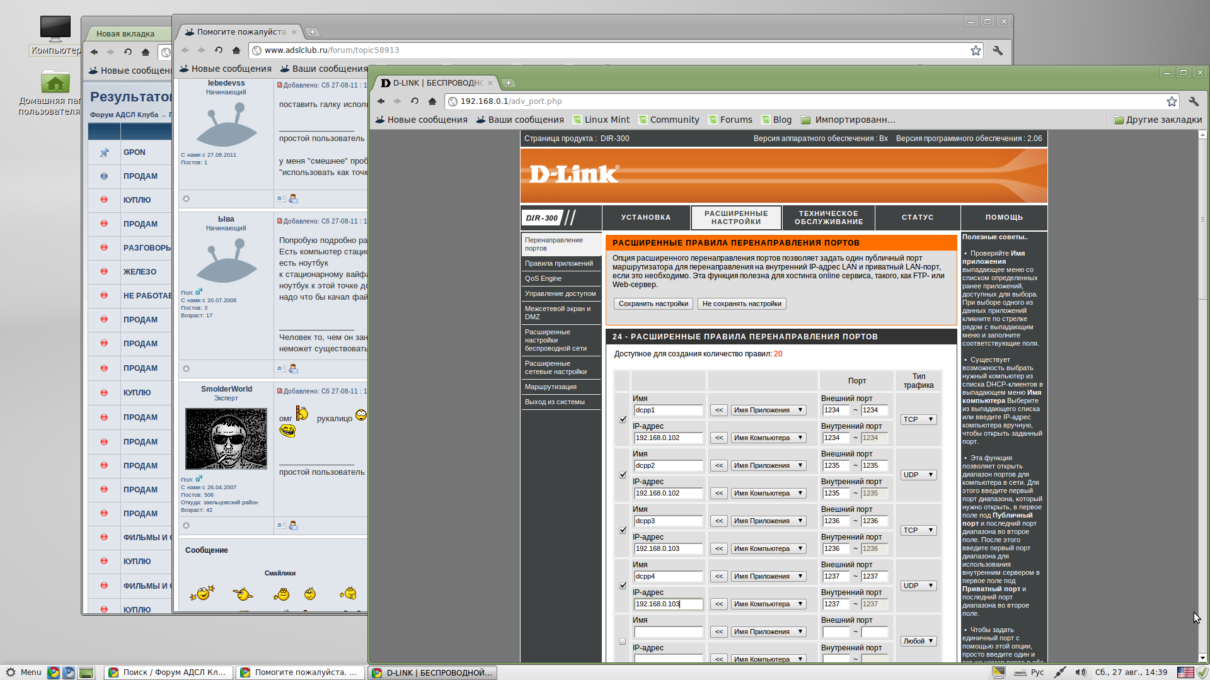Reload the D-Link router page
1210x680 pixels.
415,101
